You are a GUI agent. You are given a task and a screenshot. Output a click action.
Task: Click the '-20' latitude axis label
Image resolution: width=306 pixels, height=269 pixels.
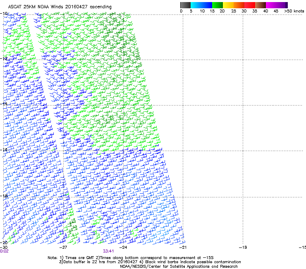coord(4,243)
